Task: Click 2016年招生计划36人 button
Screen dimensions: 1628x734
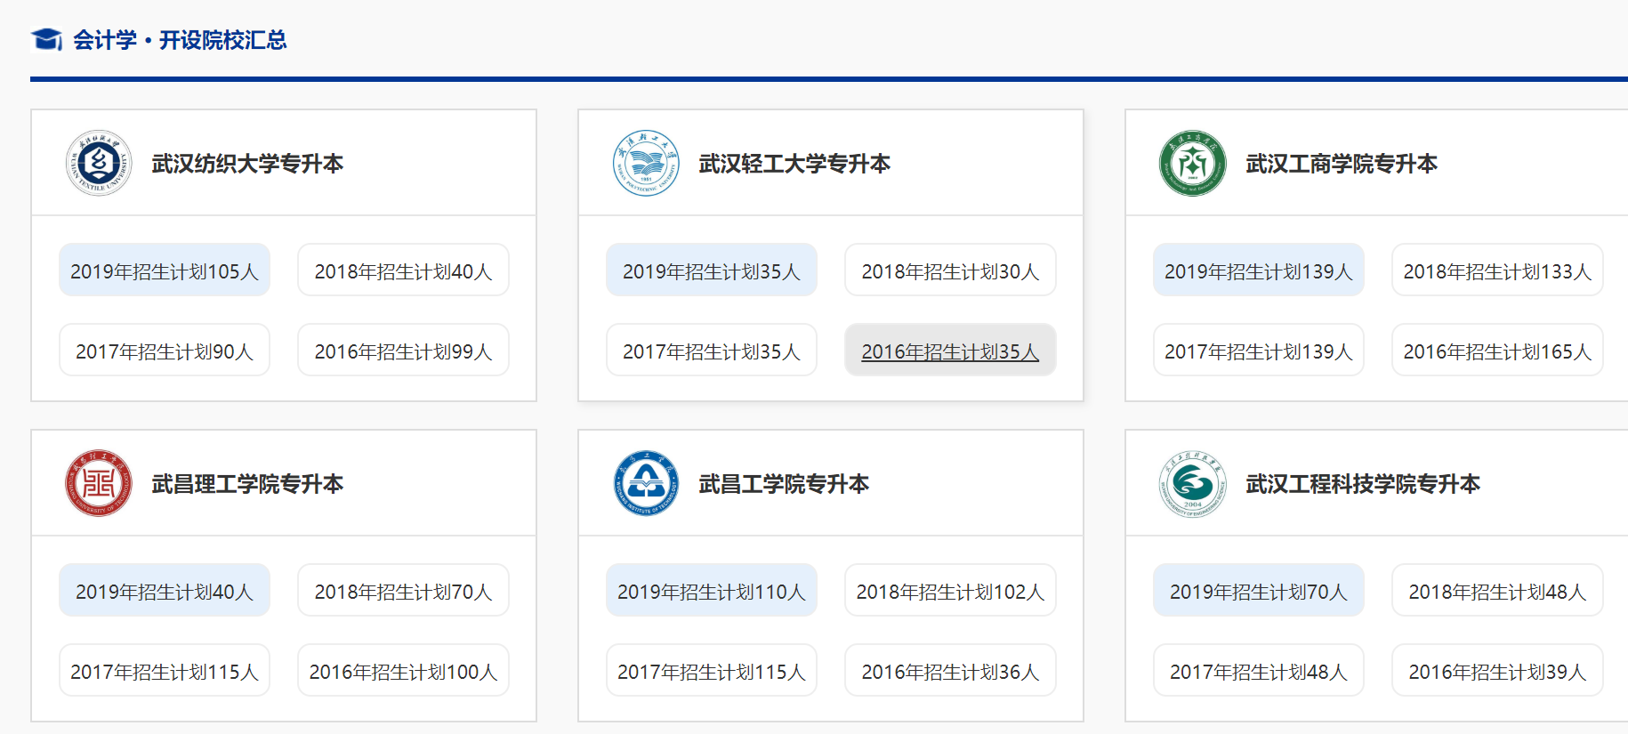Action: [x=950, y=671]
